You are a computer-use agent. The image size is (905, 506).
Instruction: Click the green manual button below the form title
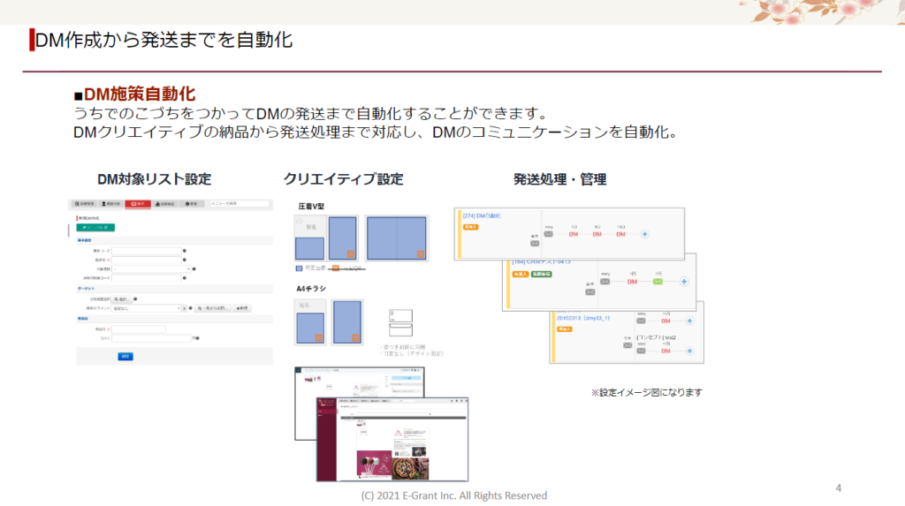96,227
